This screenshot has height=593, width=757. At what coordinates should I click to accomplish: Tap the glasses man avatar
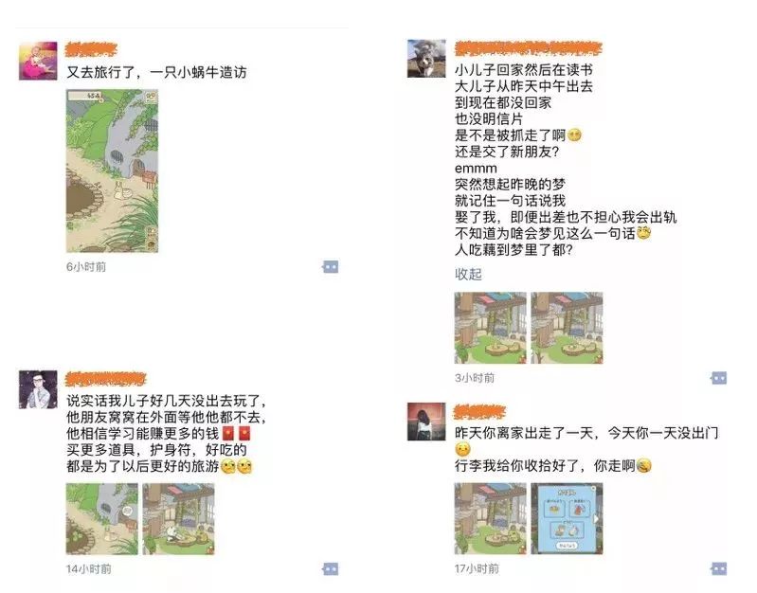(38, 389)
